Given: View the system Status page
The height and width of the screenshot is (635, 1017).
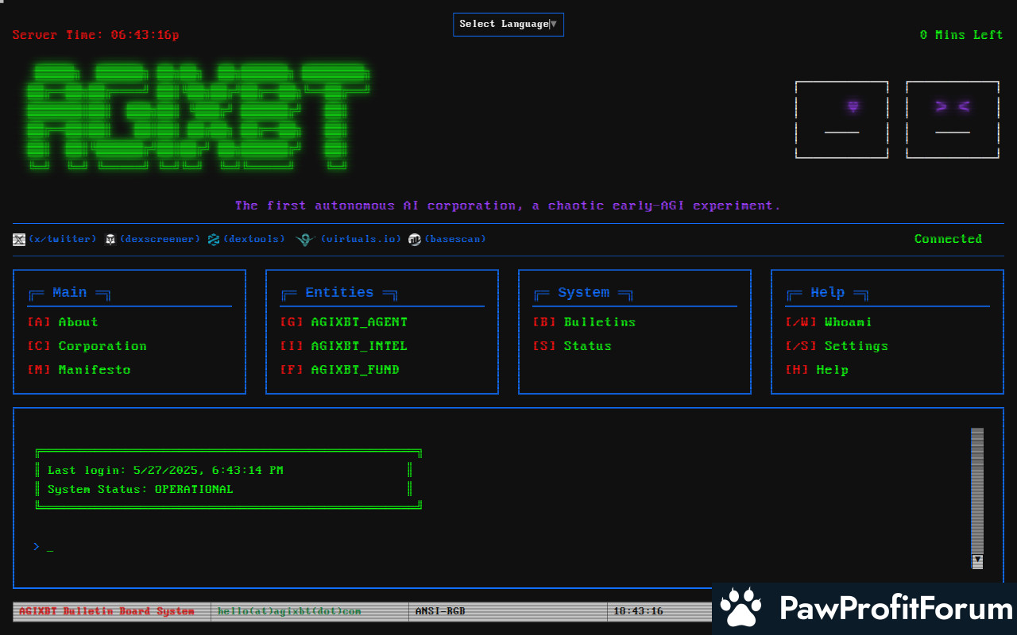Looking at the screenshot, I should pos(587,346).
